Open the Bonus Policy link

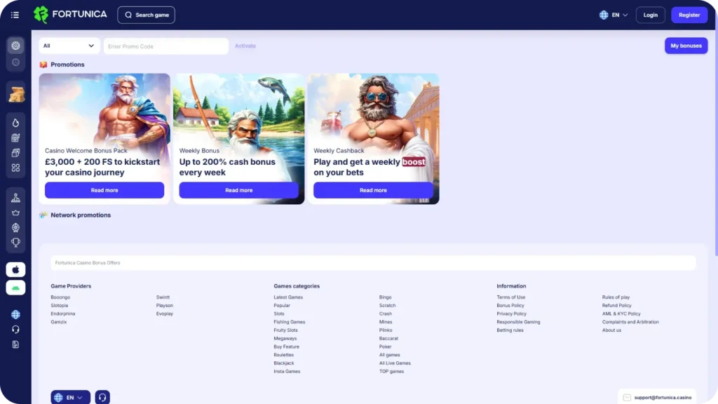(x=510, y=306)
